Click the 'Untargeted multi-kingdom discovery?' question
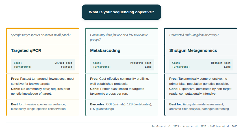This screenshot has width=243, height=133. coord(194,35)
